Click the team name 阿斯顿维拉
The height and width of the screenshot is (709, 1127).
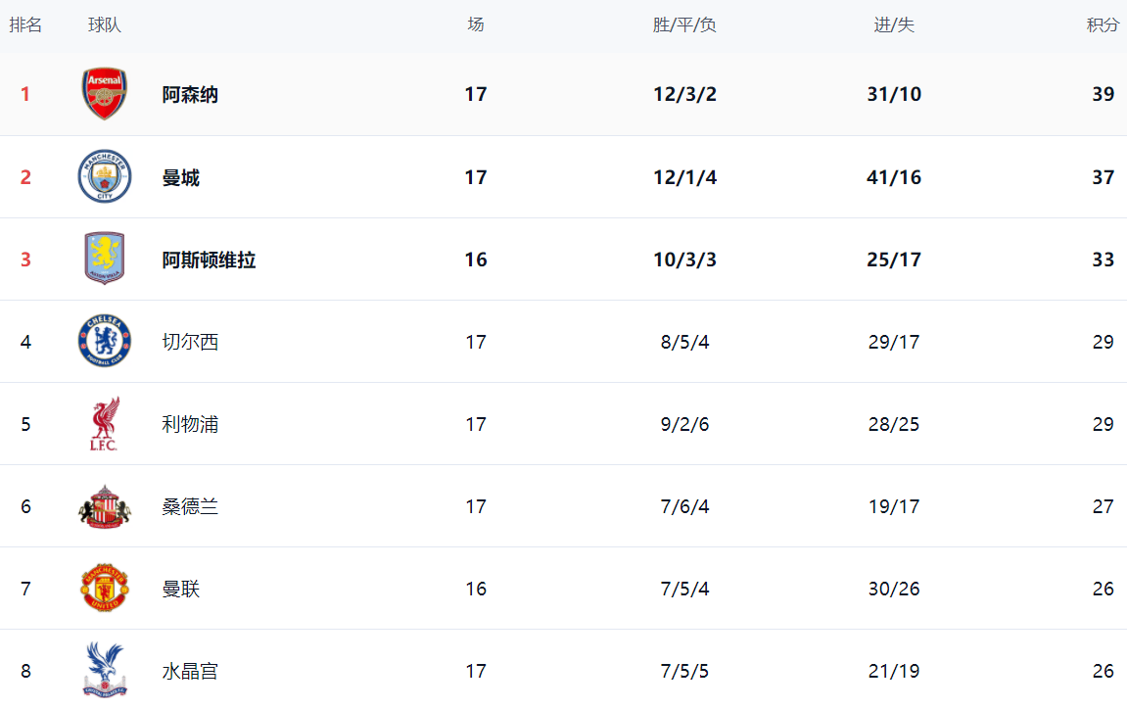pyautogui.click(x=209, y=260)
